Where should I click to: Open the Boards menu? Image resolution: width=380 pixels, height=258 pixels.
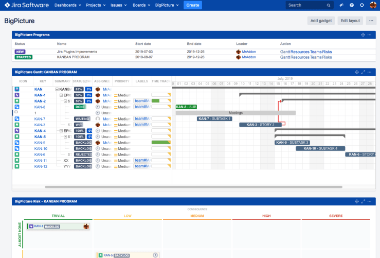[141, 5]
